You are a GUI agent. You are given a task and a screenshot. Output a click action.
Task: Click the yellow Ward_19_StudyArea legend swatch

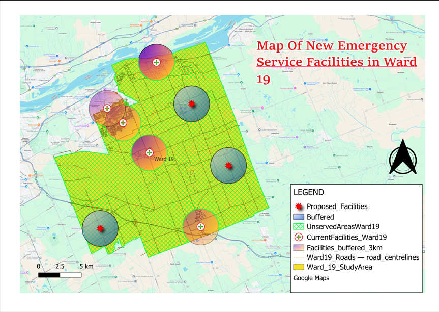299,267
